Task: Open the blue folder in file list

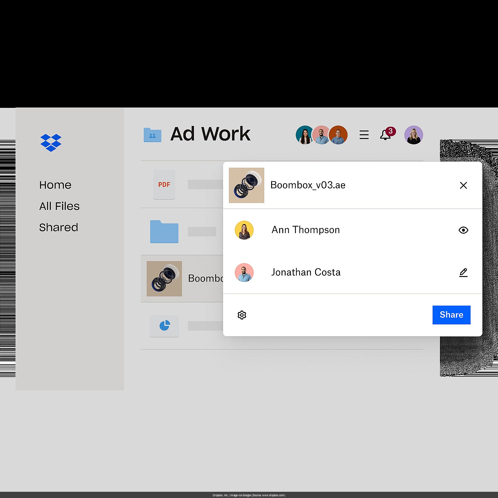Action: tap(164, 231)
